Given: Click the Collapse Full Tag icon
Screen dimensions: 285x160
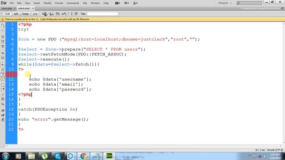Looking at the screenshot, I should pyautogui.click(x=3, y=37).
